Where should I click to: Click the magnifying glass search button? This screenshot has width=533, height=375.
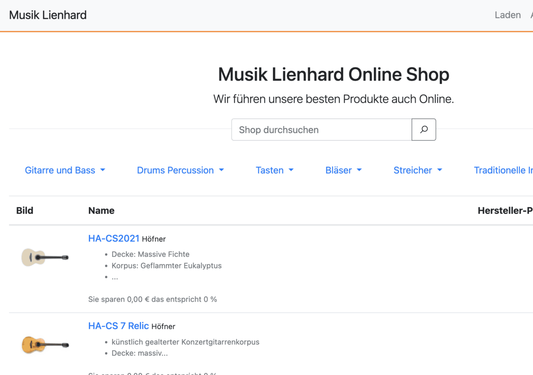424,130
